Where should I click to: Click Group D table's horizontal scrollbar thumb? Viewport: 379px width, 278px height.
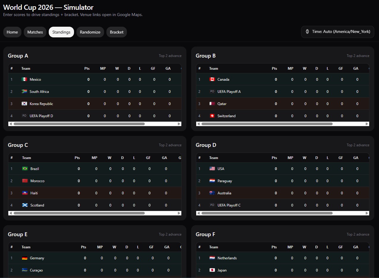pos(267,213)
